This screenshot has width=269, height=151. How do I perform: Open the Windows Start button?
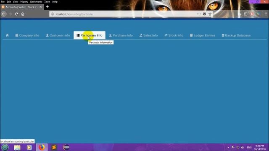tap(5, 147)
